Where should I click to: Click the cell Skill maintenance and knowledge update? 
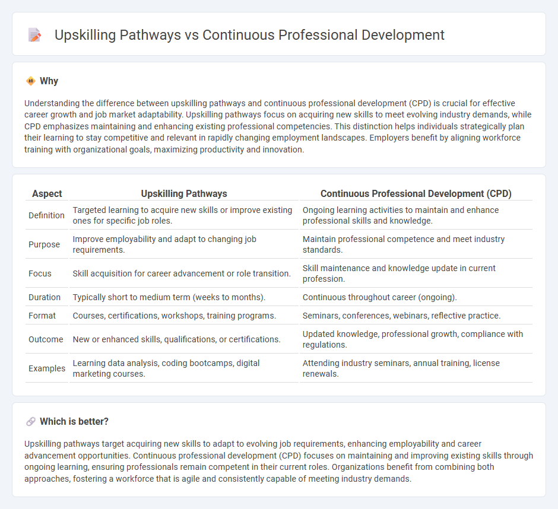click(x=416, y=273)
